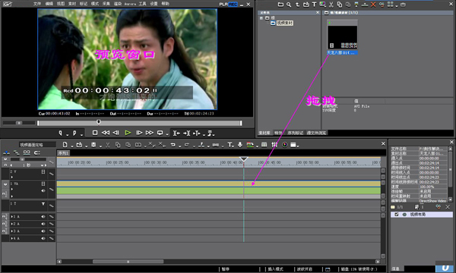
Task: Open the first menu in the menu bar
Action: click(x=37, y=4)
